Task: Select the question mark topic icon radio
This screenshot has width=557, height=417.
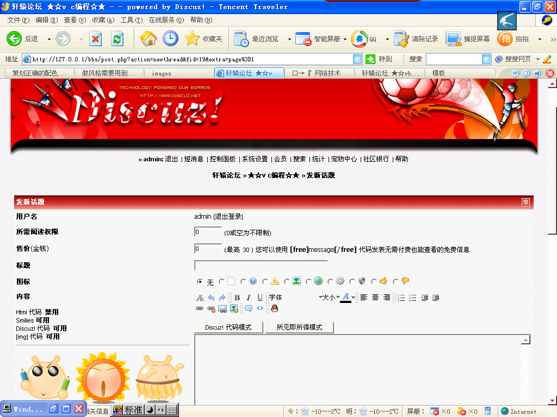Action: pyautogui.click(x=243, y=281)
